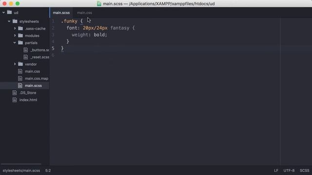312x175 pixels.
Task: Expand the .sass-cache folder chevron
Action: [x=15, y=28]
